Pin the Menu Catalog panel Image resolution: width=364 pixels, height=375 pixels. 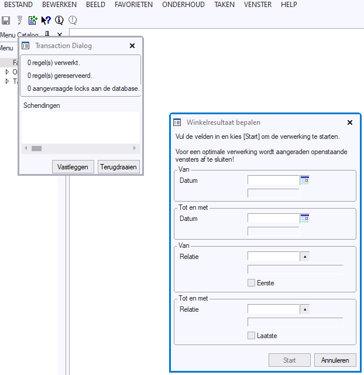point(47,34)
